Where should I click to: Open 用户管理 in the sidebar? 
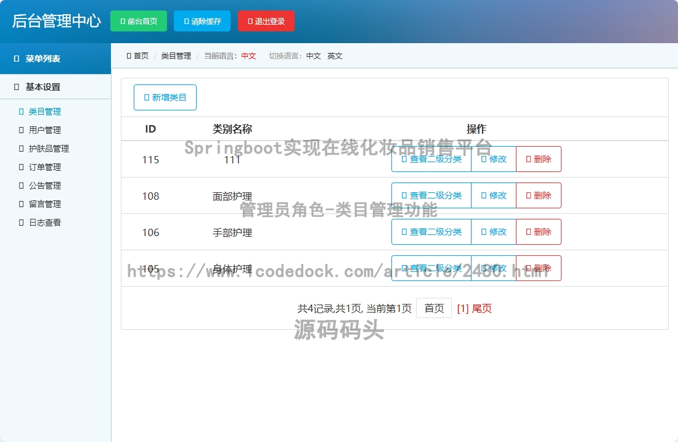point(44,130)
